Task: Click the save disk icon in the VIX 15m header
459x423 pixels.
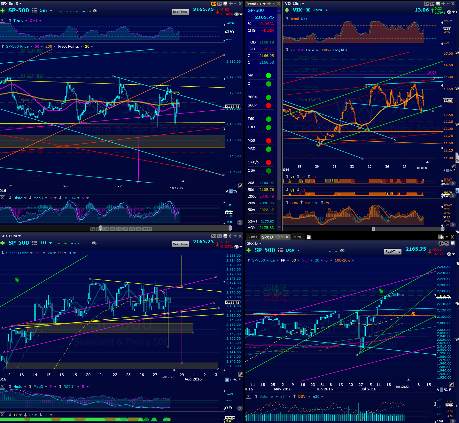Action: 438,4
